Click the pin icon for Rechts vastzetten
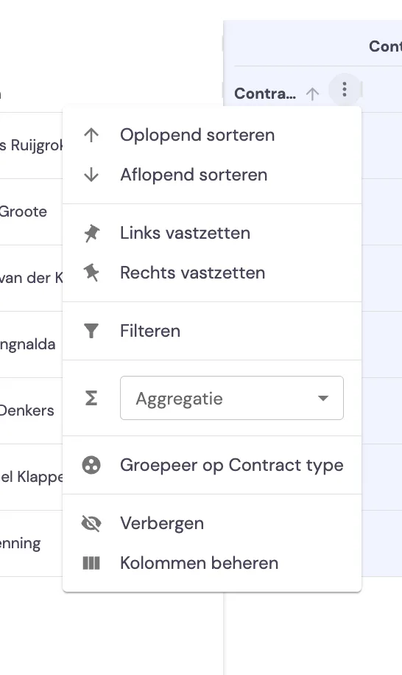Screen dimensions: 402x675 pos(91,273)
